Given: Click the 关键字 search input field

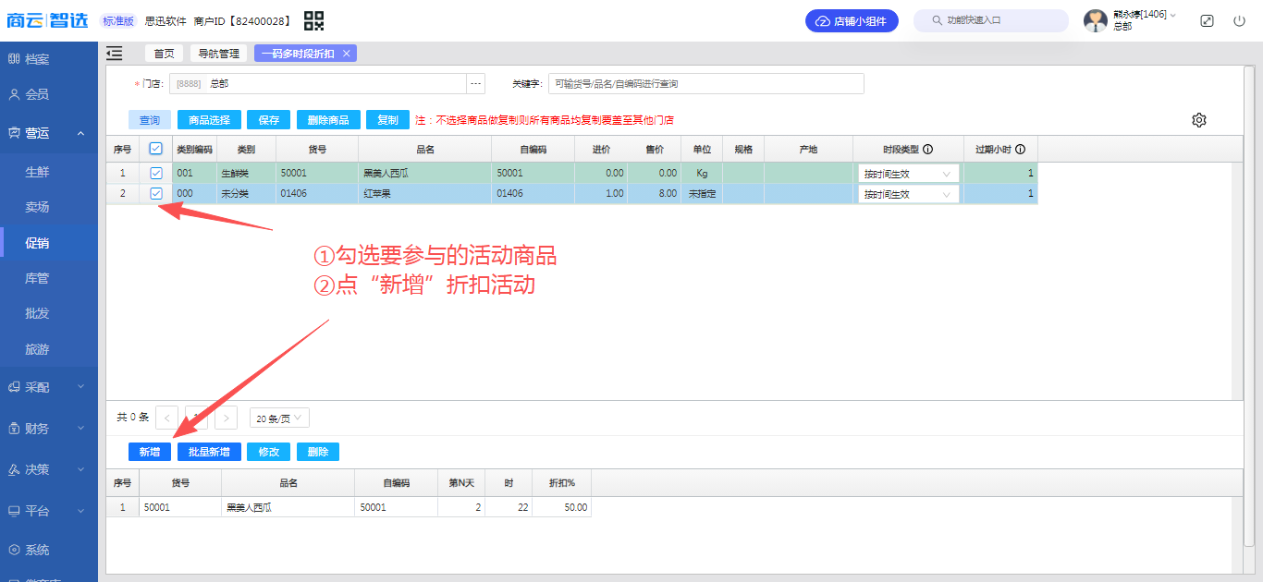Looking at the screenshot, I should pyautogui.click(x=705, y=84).
